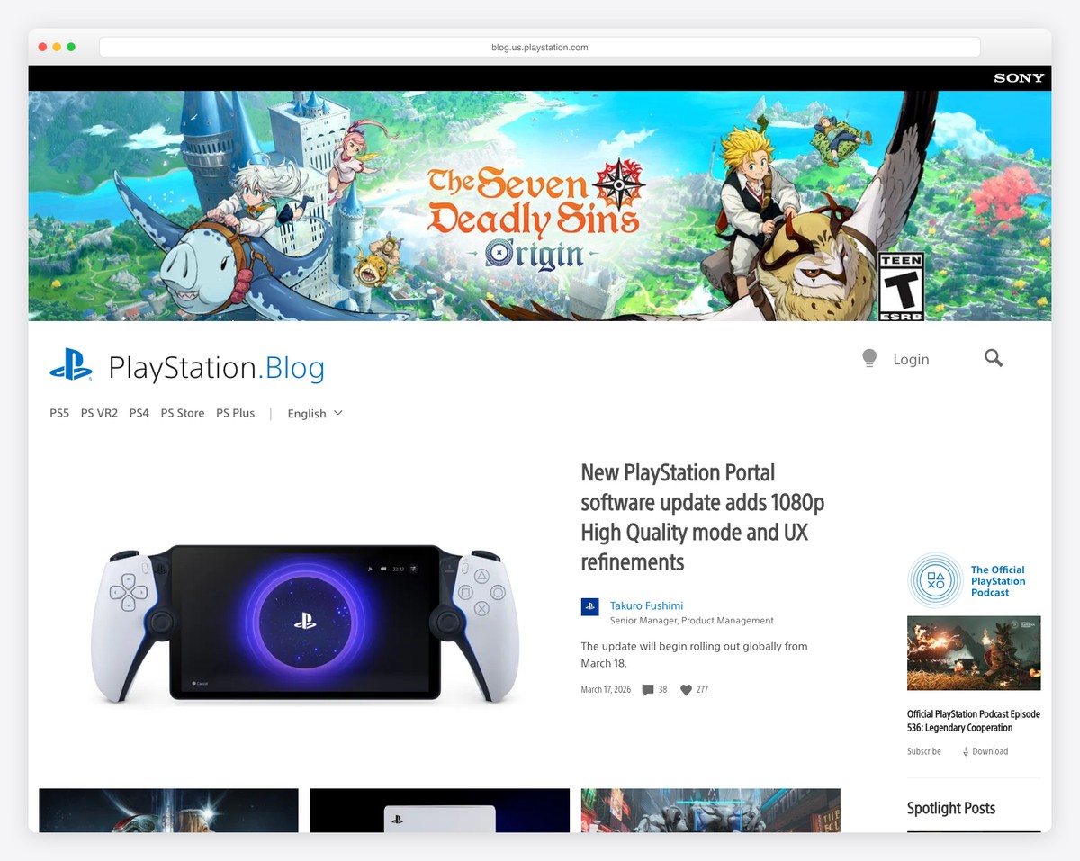1080x861 pixels.
Task: Open comments via the speech bubble icon
Action: pyautogui.click(x=648, y=689)
